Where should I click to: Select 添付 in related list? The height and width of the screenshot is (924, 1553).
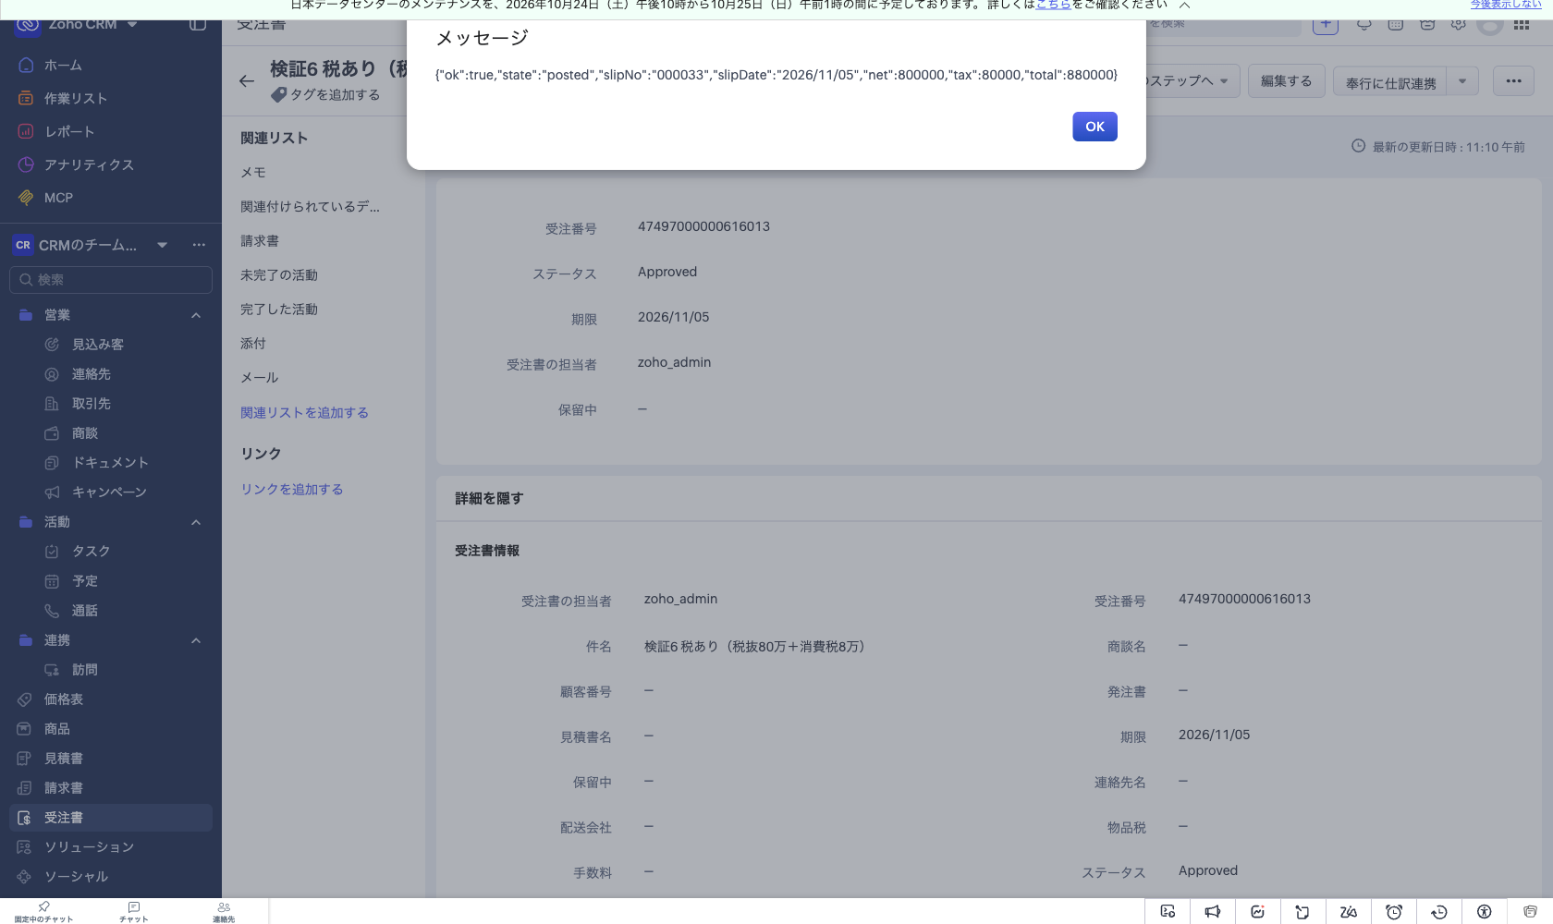click(x=253, y=344)
